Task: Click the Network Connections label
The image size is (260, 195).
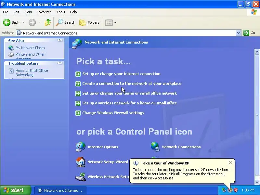Action: click(181, 147)
